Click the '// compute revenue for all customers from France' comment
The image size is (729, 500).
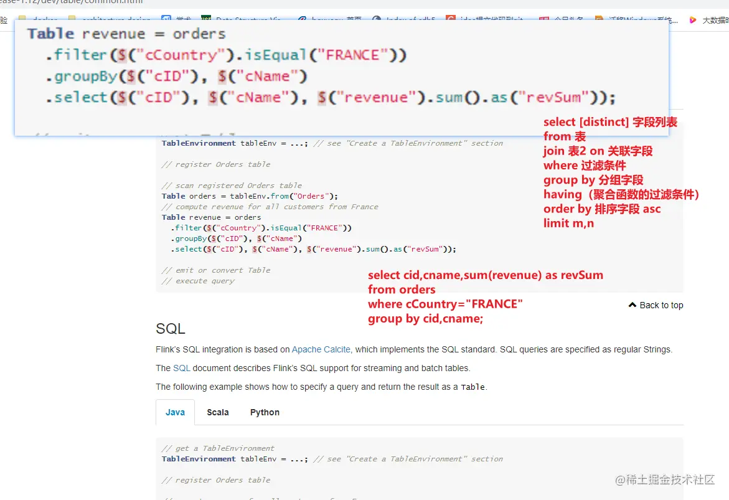(270, 207)
